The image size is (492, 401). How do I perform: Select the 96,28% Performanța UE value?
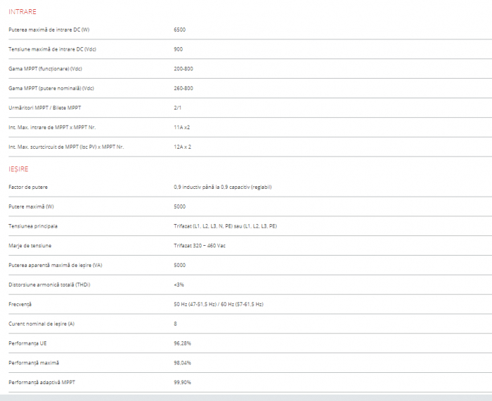pyautogui.click(x=182, y=343)
